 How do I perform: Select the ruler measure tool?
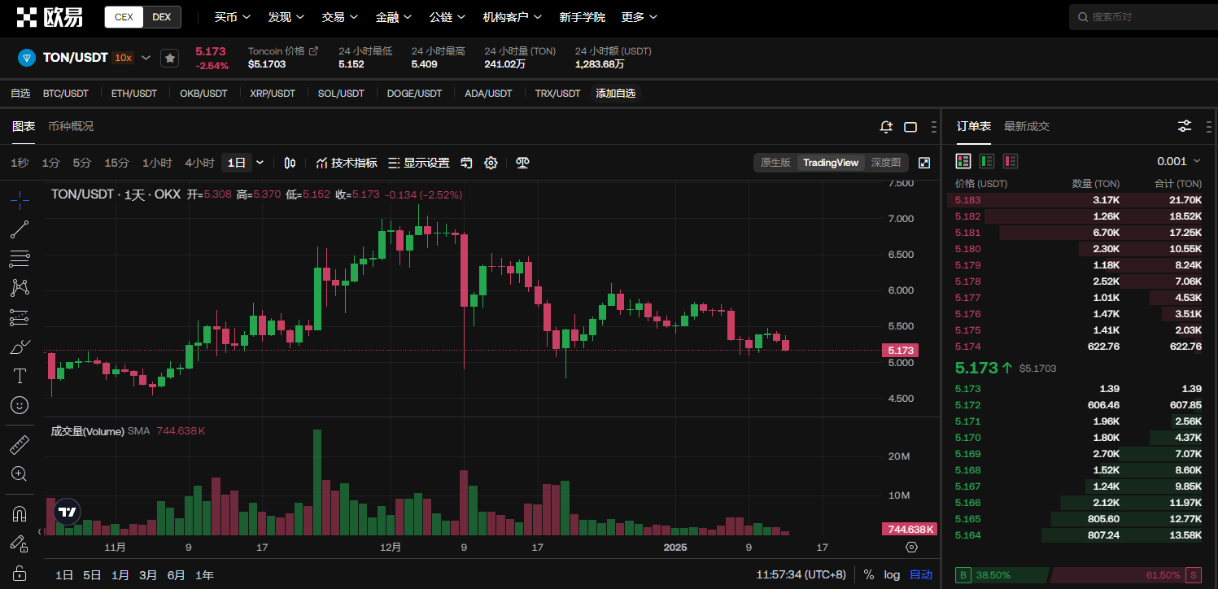[x=20, y=444]
